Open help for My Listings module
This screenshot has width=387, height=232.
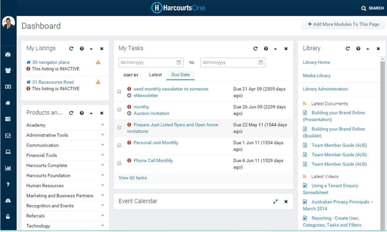pyautogui.click(x=82, y=48)
